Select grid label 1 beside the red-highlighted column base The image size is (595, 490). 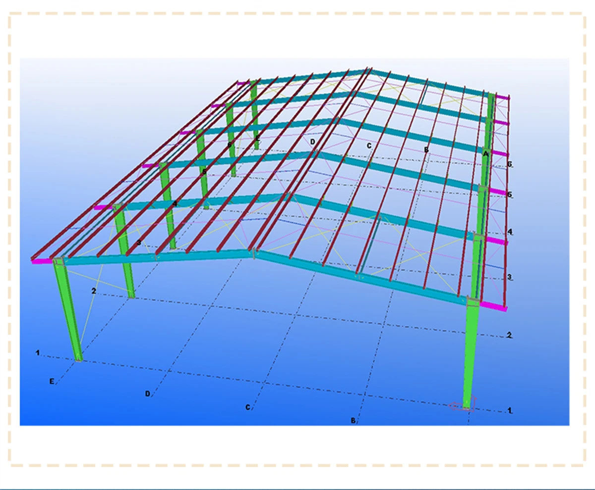[x=509, y=411]
